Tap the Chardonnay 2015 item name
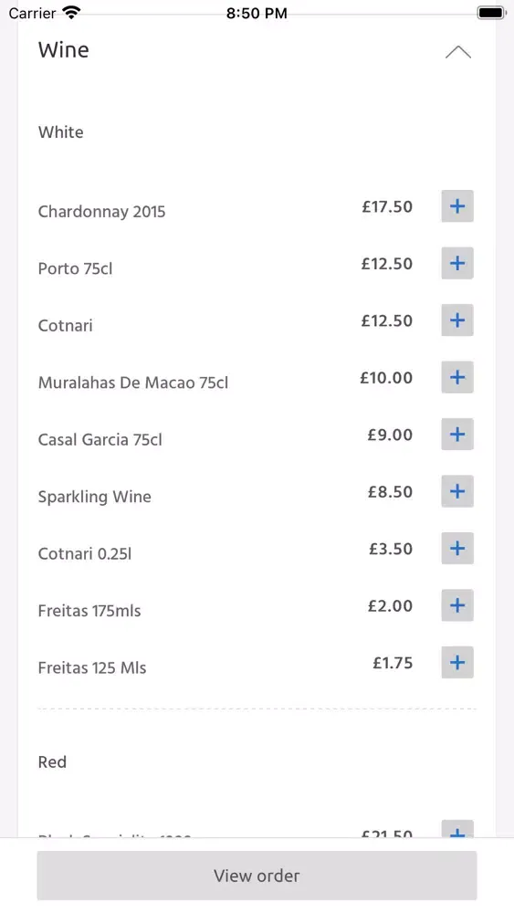 pos(102,212)
